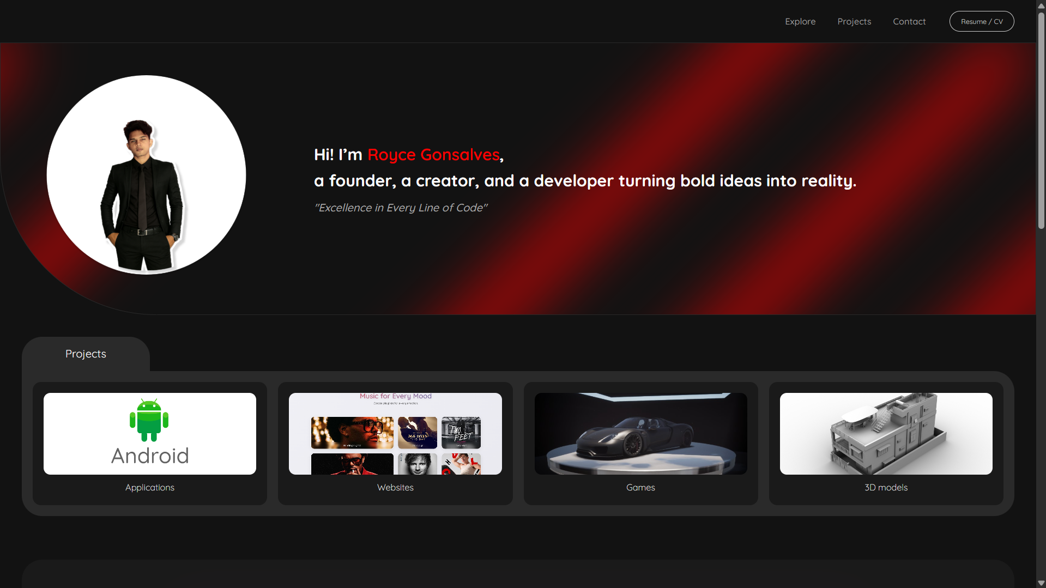
Task: Click the 'Two Feet' album tile on Websites card
Action: (x=461, y=432)
